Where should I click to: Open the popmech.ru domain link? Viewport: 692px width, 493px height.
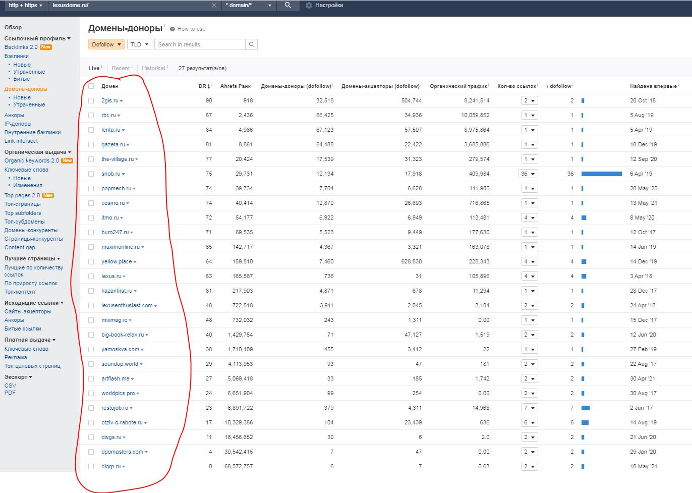[116, 188]
